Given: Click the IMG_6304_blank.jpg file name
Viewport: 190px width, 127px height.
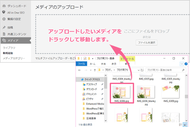Looking at the screenshot, I should (x=122, y=80).
